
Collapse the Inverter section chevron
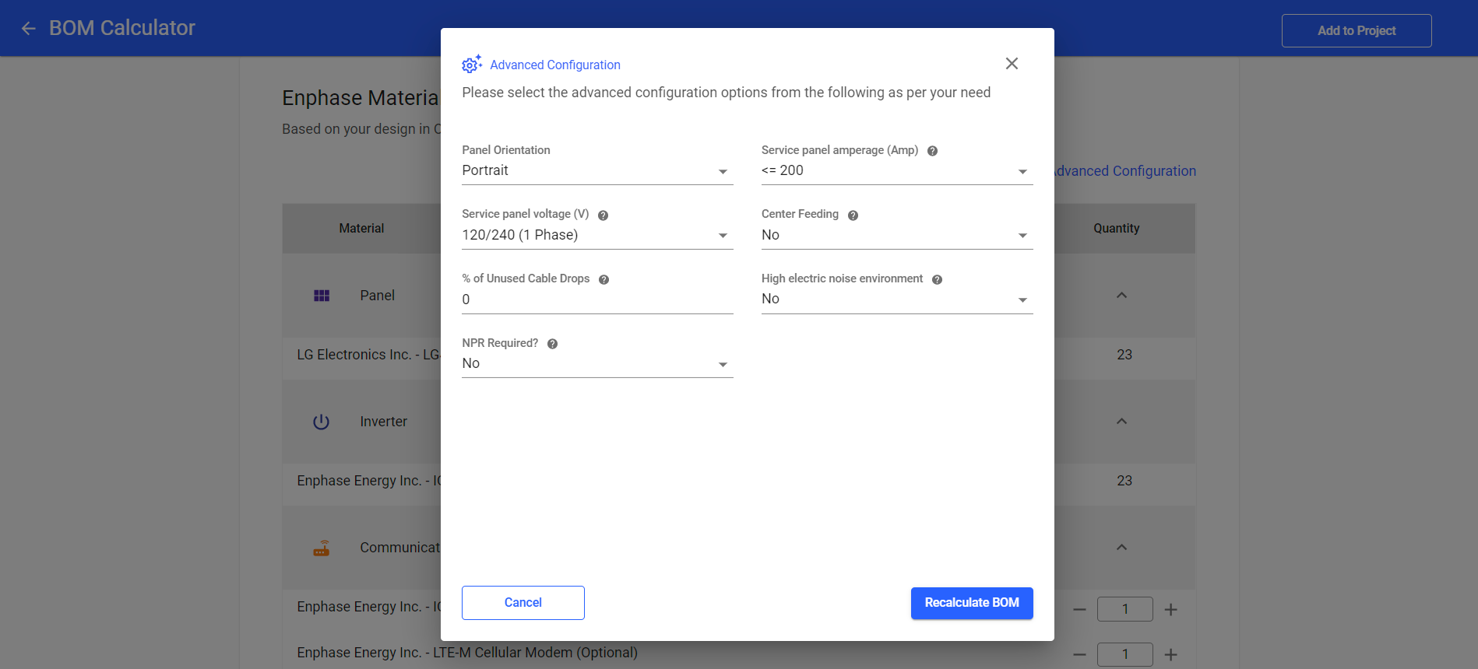[1121, 422]
